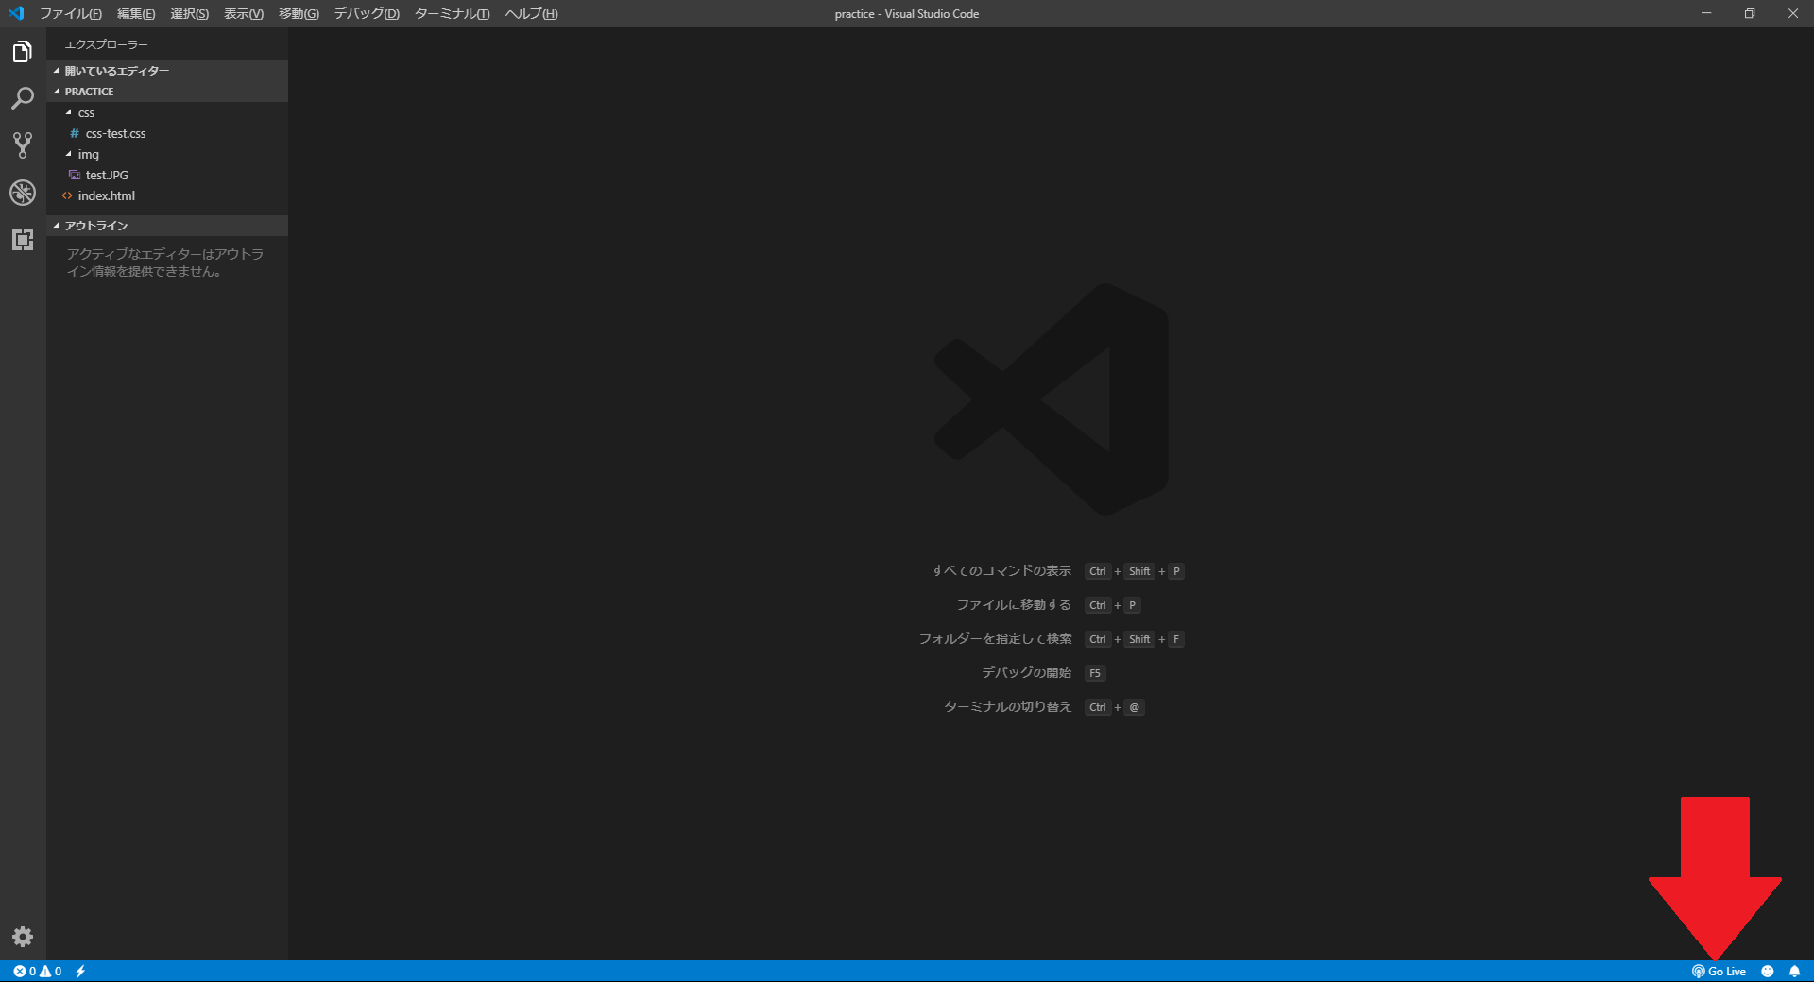Select the test.JPG image file

tap(106, 175)
